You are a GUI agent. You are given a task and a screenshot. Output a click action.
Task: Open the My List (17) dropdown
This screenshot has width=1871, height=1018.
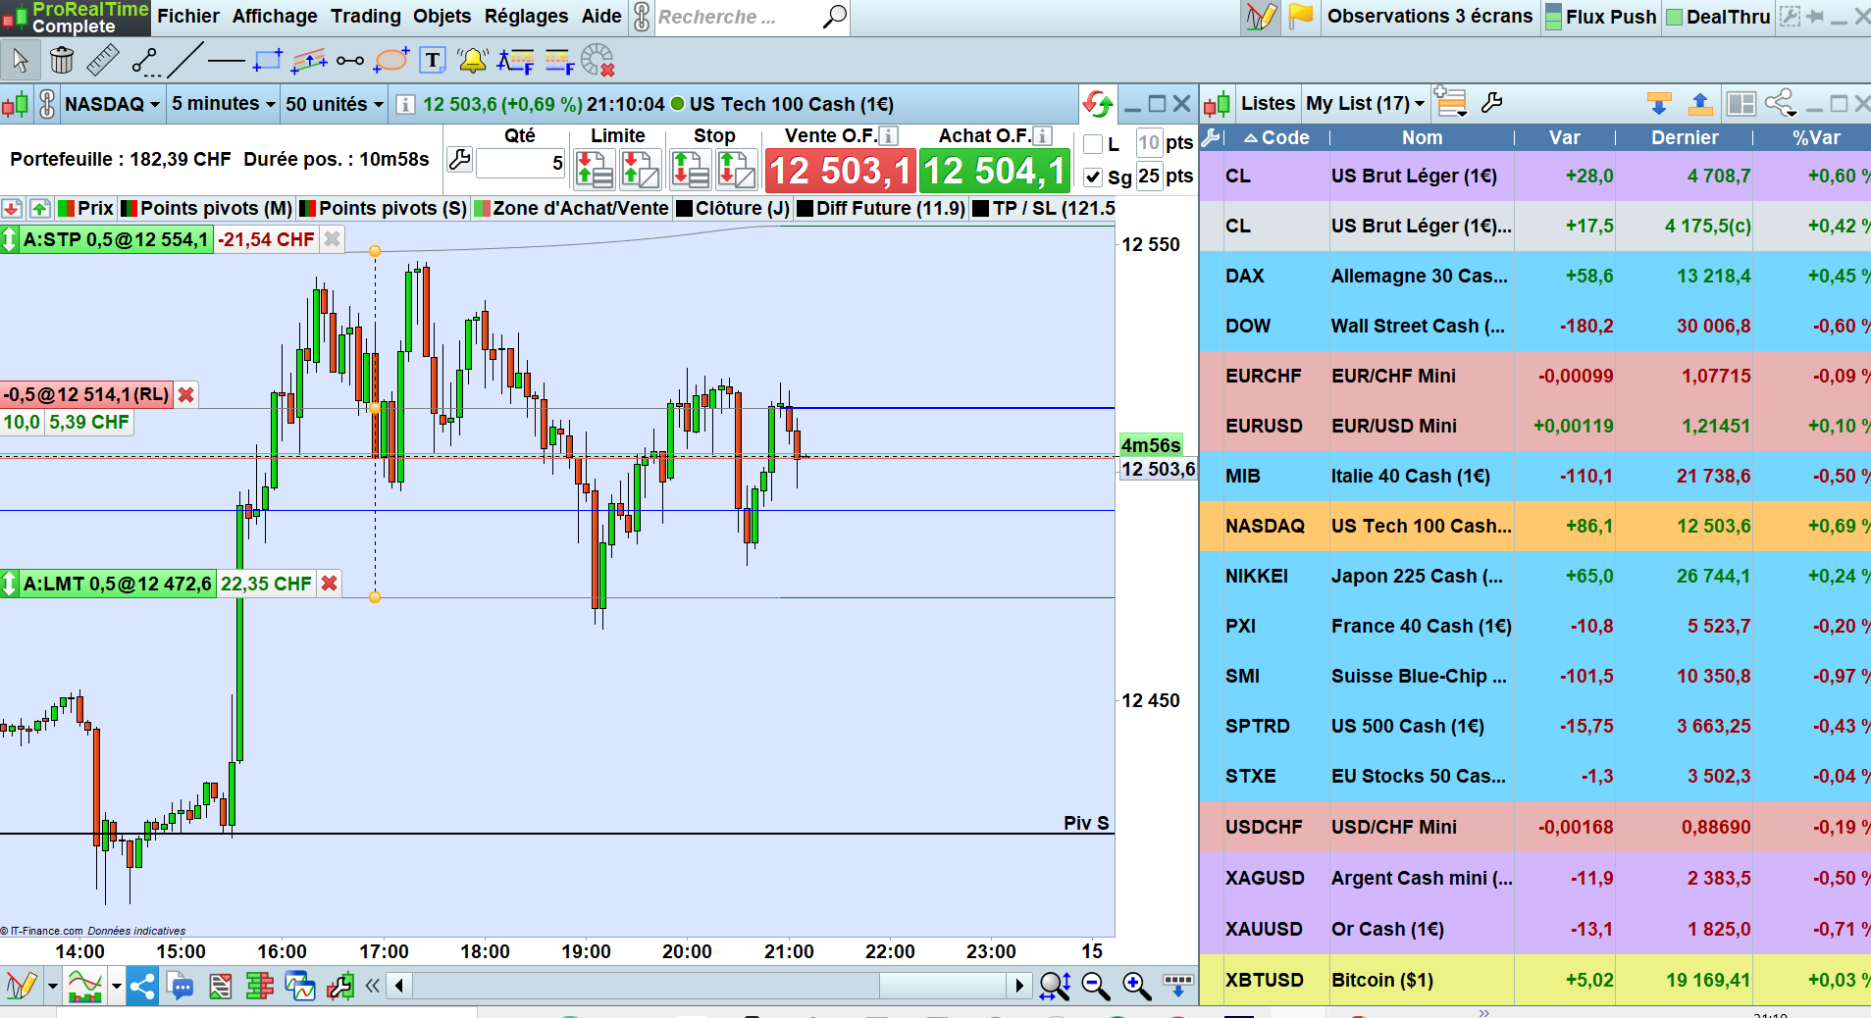1365,103
